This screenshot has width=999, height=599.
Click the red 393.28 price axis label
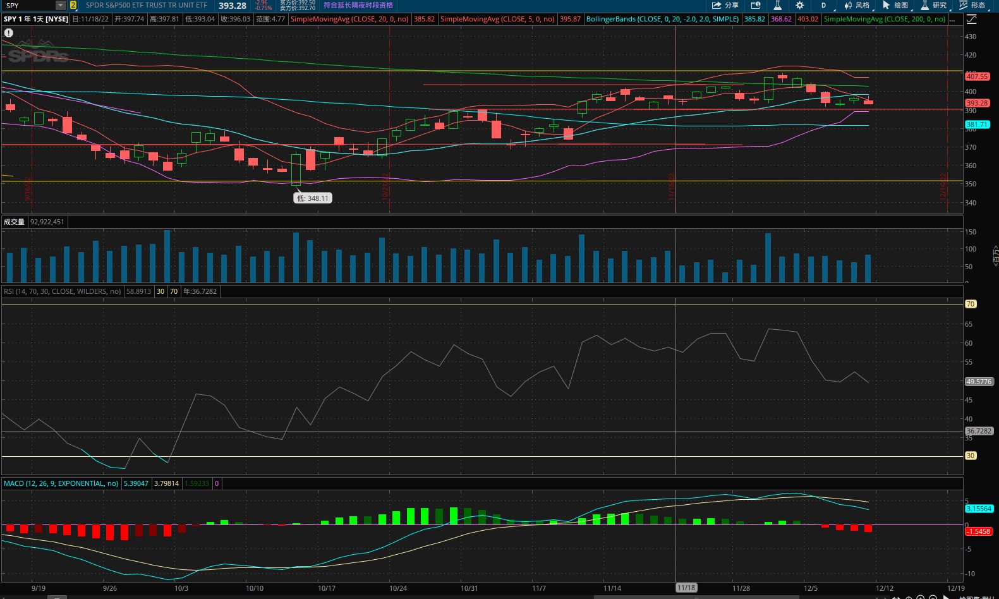click(x=977, y=103)
